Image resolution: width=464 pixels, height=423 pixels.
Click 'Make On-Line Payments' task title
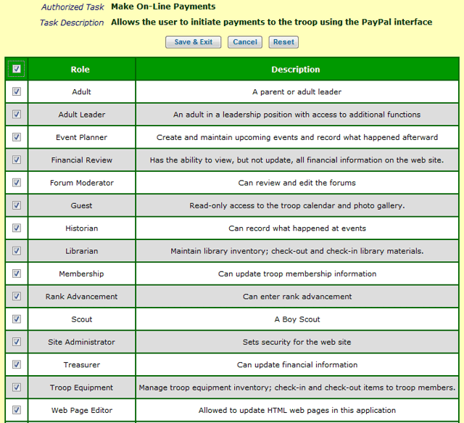pyautogui.click(x=163, y=7)
